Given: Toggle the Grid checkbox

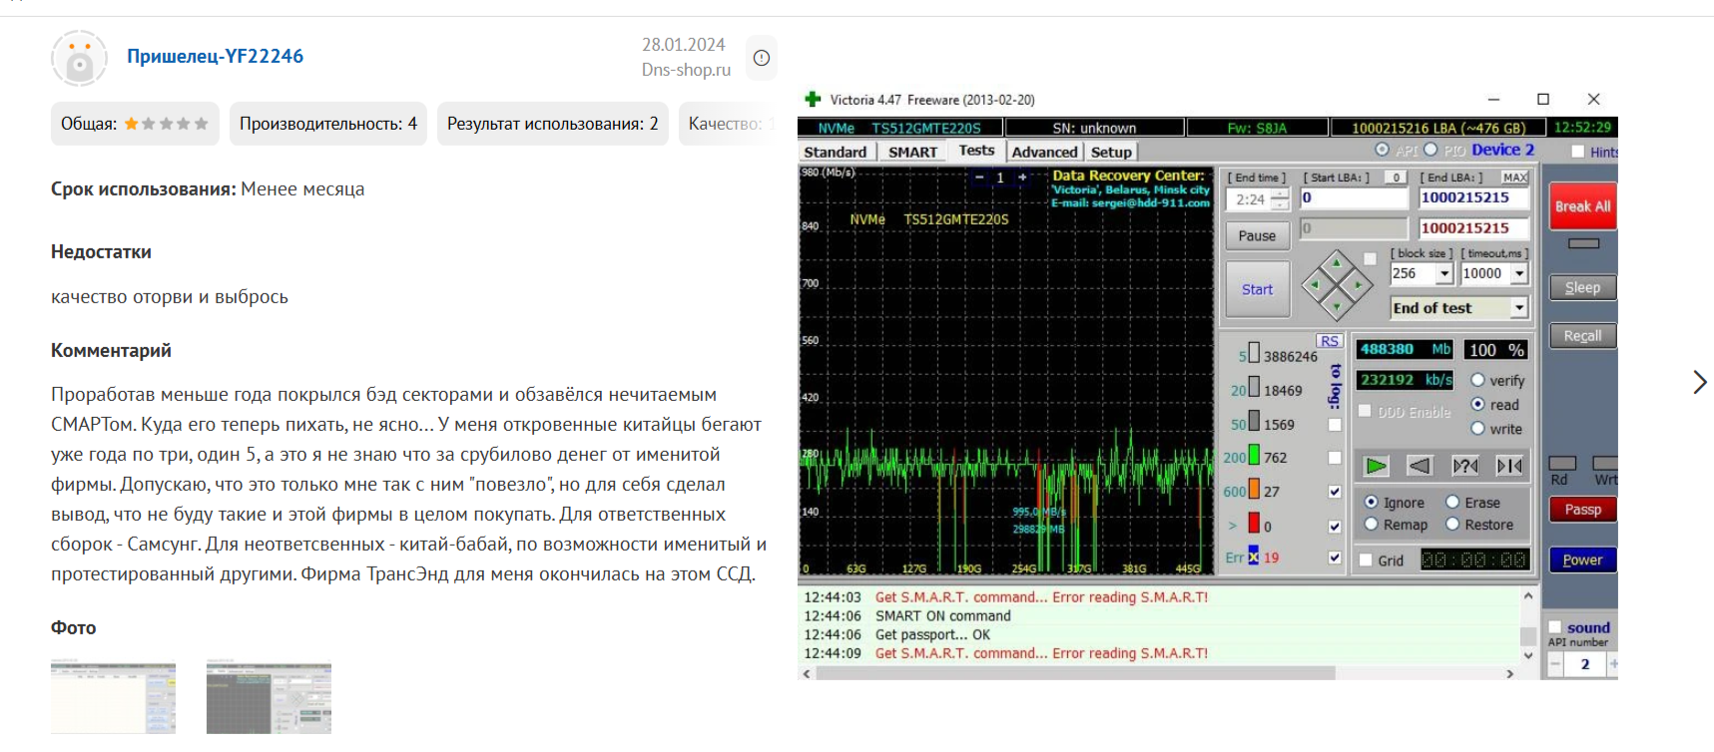Looking at the screenshot, I should (1366, 561).
